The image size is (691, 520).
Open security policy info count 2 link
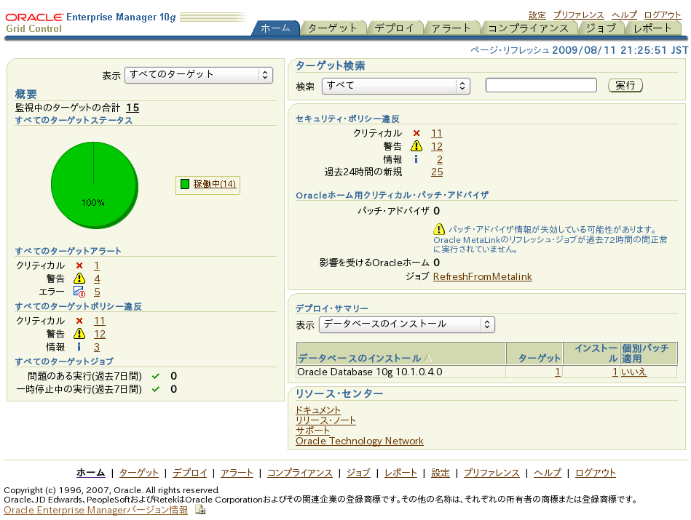pos(439,159)
